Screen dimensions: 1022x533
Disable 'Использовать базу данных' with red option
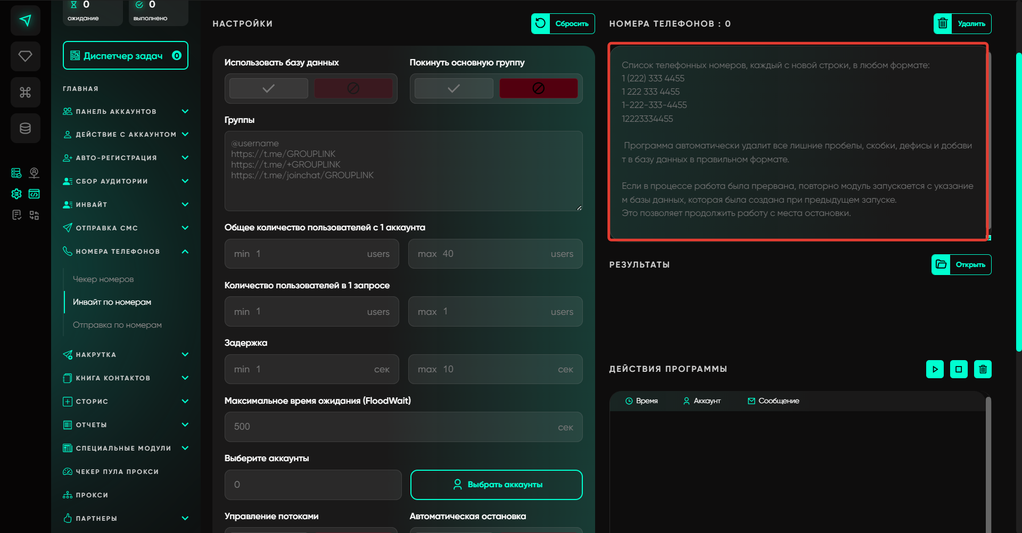(x=353, y=88)
